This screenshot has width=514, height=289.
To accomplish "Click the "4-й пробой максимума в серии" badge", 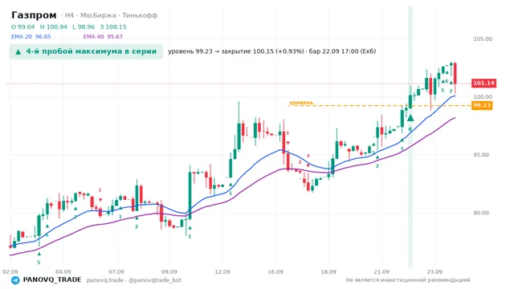I will click(86, 51).
